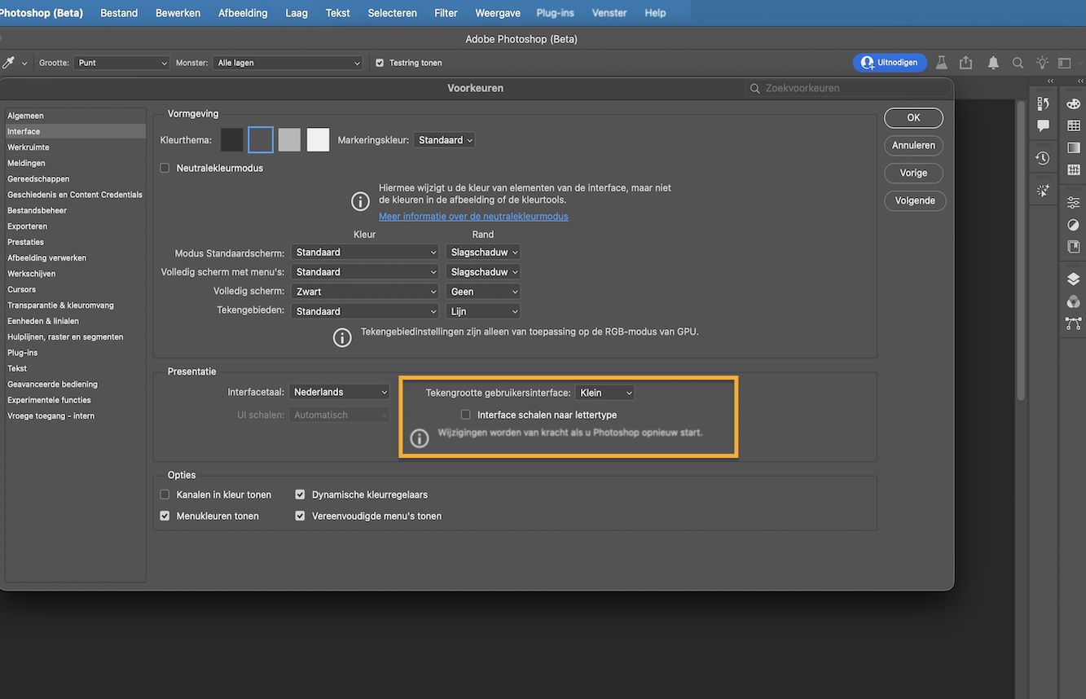Select the Layers panel icon
This screenshot has height=699, width=1086.
pyautogui.click(x=1073, y=278)
